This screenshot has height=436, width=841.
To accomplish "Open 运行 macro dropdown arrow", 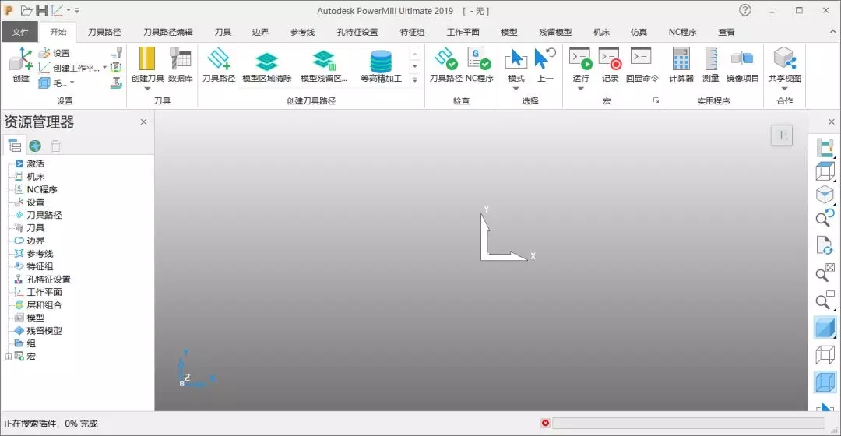I will 580,89.
